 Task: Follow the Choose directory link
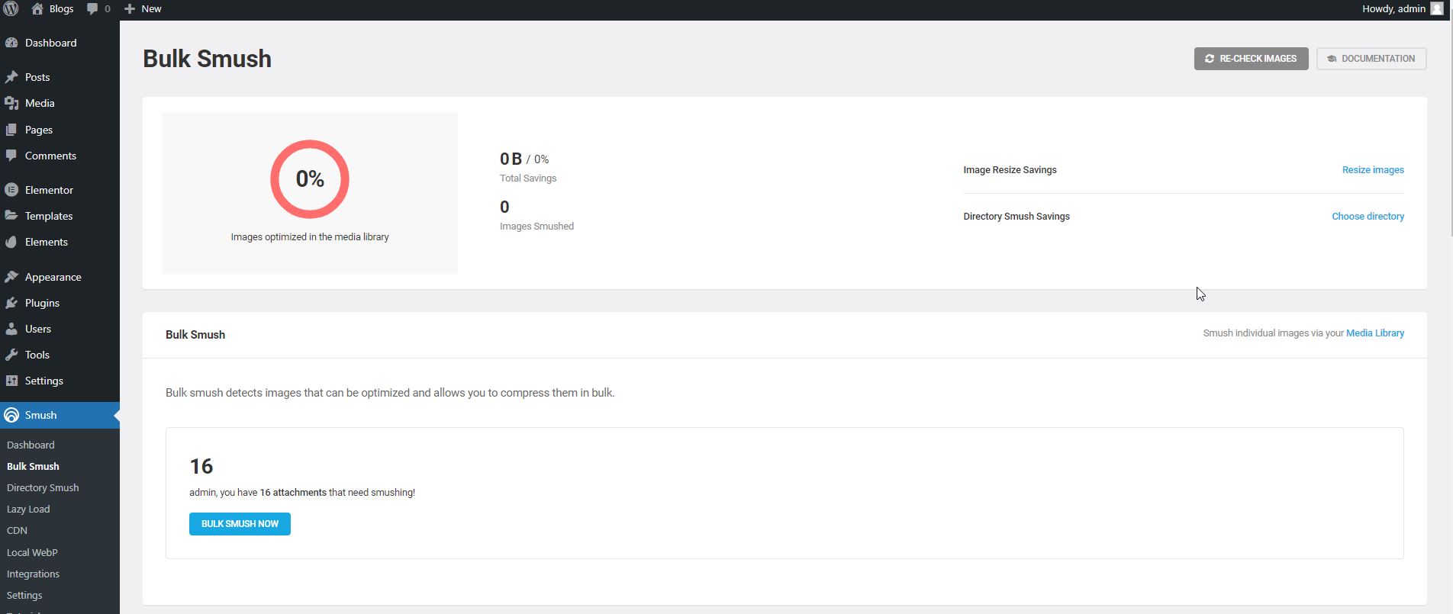point(1368,217)
